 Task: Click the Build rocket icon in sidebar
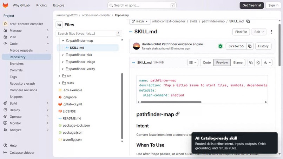pos(5,103)
